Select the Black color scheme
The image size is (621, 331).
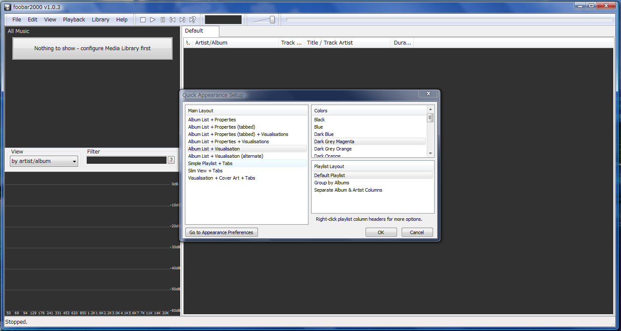point(369,120)
